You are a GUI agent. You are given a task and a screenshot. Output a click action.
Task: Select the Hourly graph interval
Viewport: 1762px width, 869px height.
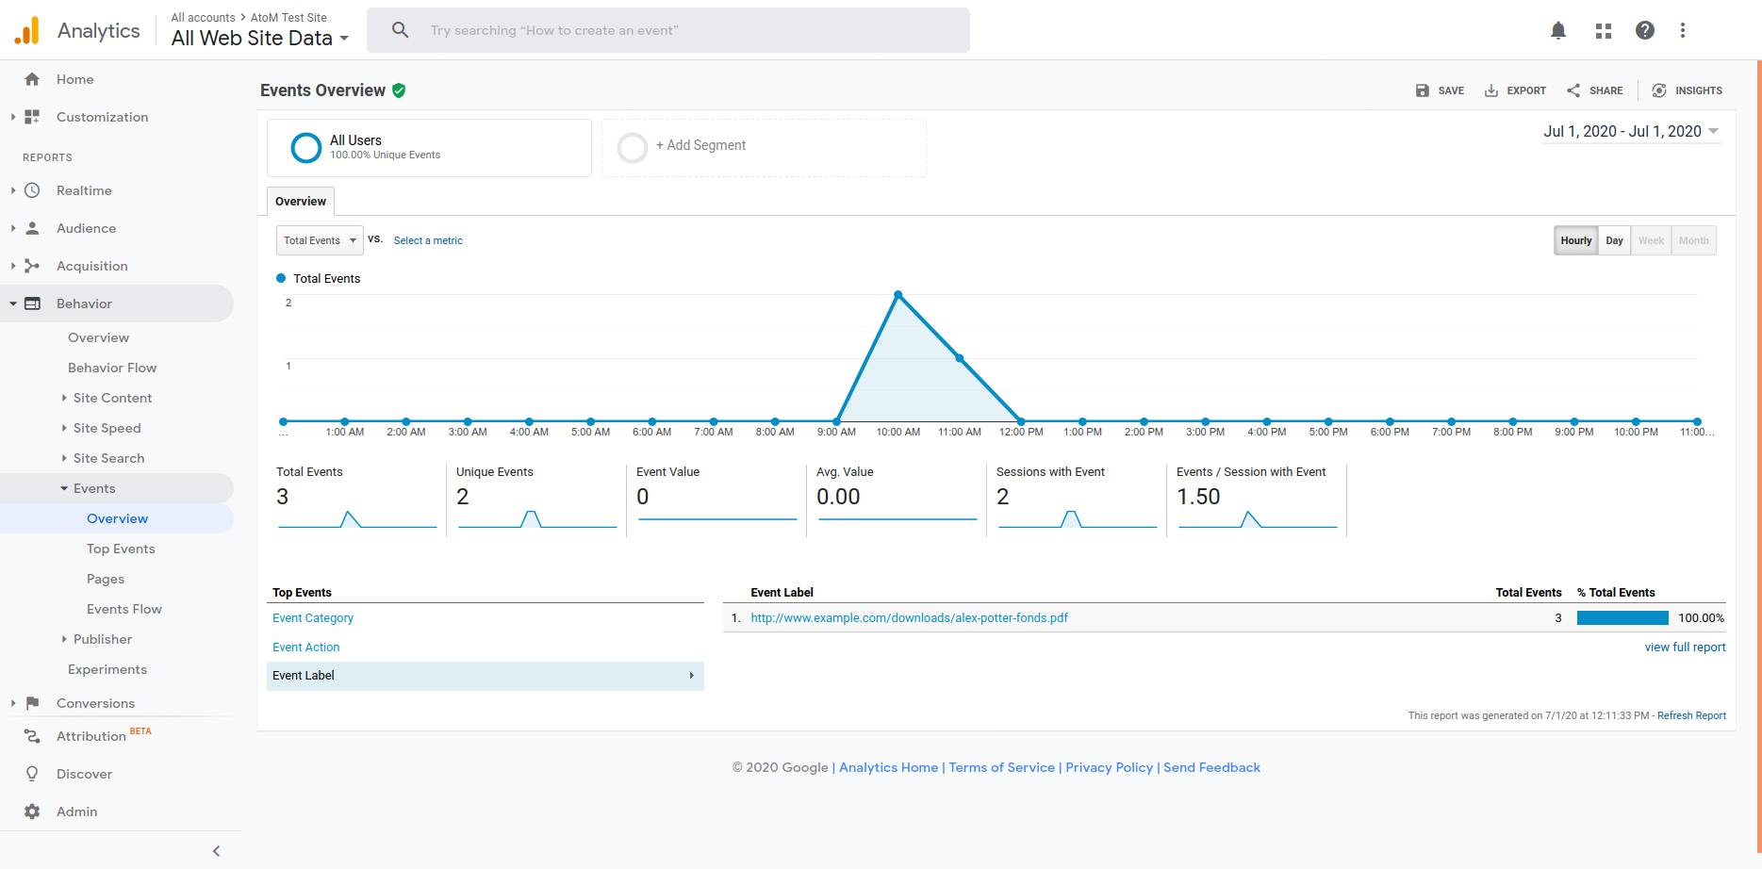[1575, 240]
